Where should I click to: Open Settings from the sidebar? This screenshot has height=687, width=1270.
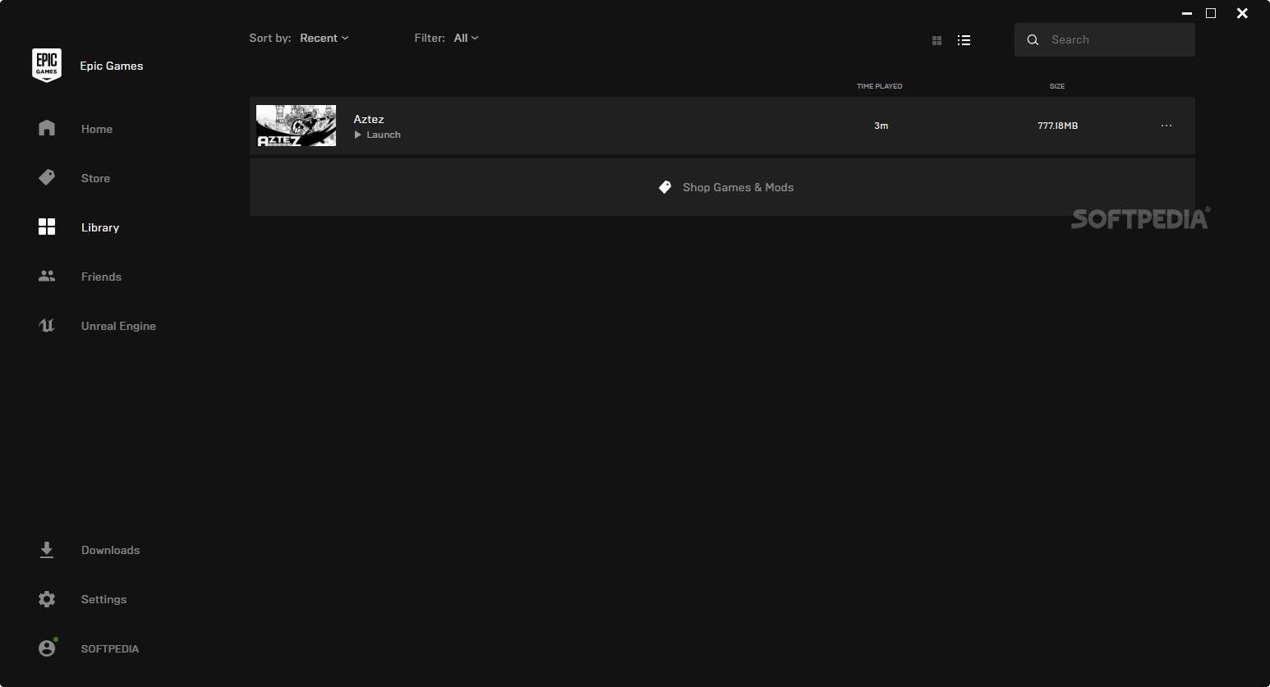(x=104, y=599)
